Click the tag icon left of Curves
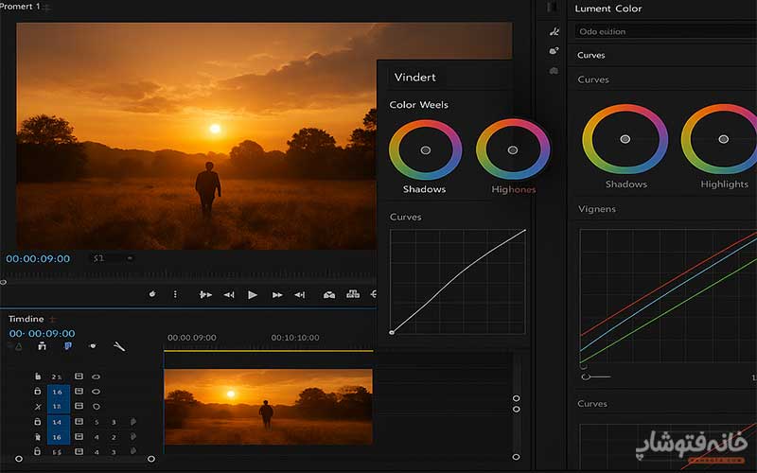Image resolution: width=757 pixels, height=473 pixels. (x=554, y=50)
